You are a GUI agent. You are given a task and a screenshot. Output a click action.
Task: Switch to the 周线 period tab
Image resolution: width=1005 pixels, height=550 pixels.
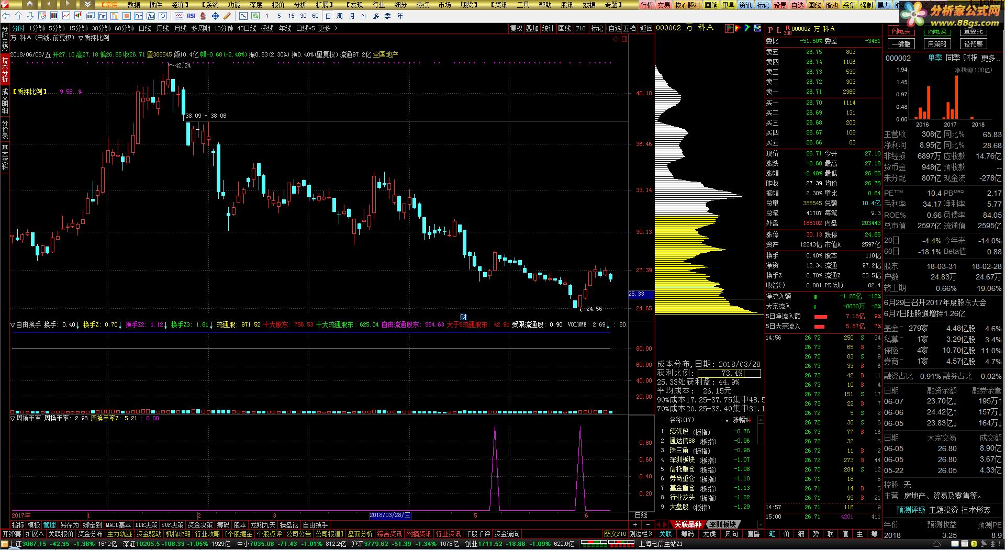point(163,28)
